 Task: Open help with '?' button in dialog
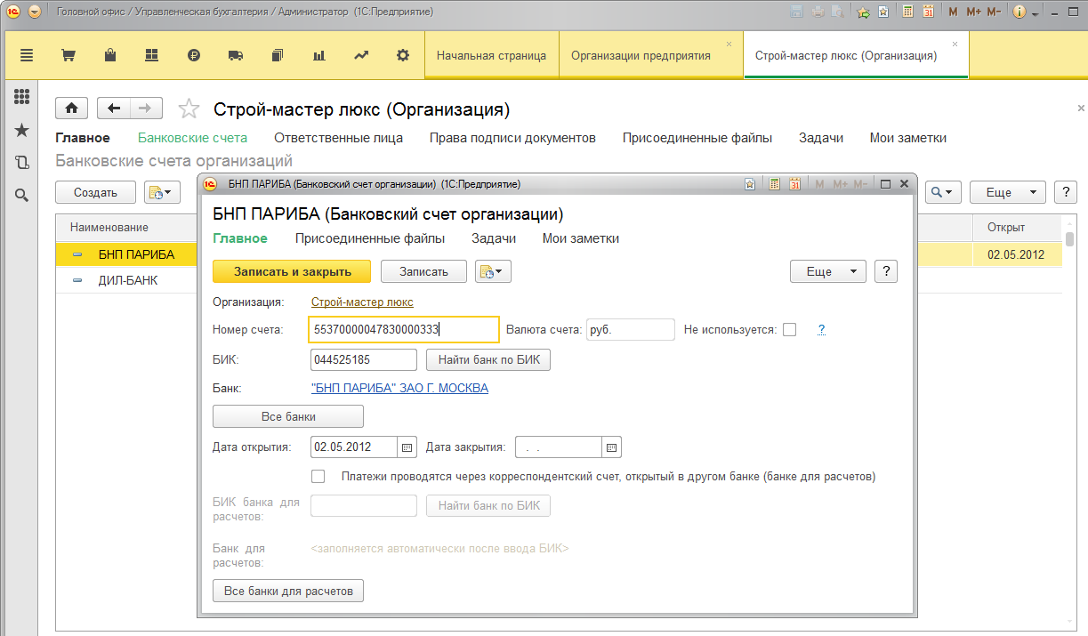886,272
